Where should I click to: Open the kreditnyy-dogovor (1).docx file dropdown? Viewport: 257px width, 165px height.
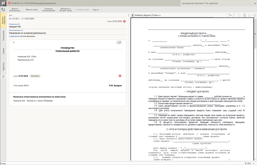coord(147,15)
